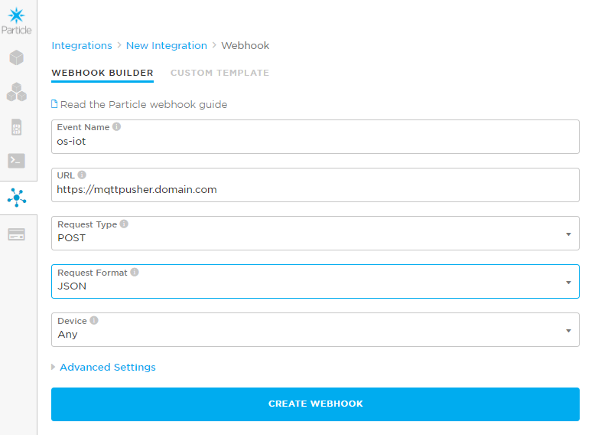Expand Advanced Settings section
Screen dimensions: 595x435
107,368
